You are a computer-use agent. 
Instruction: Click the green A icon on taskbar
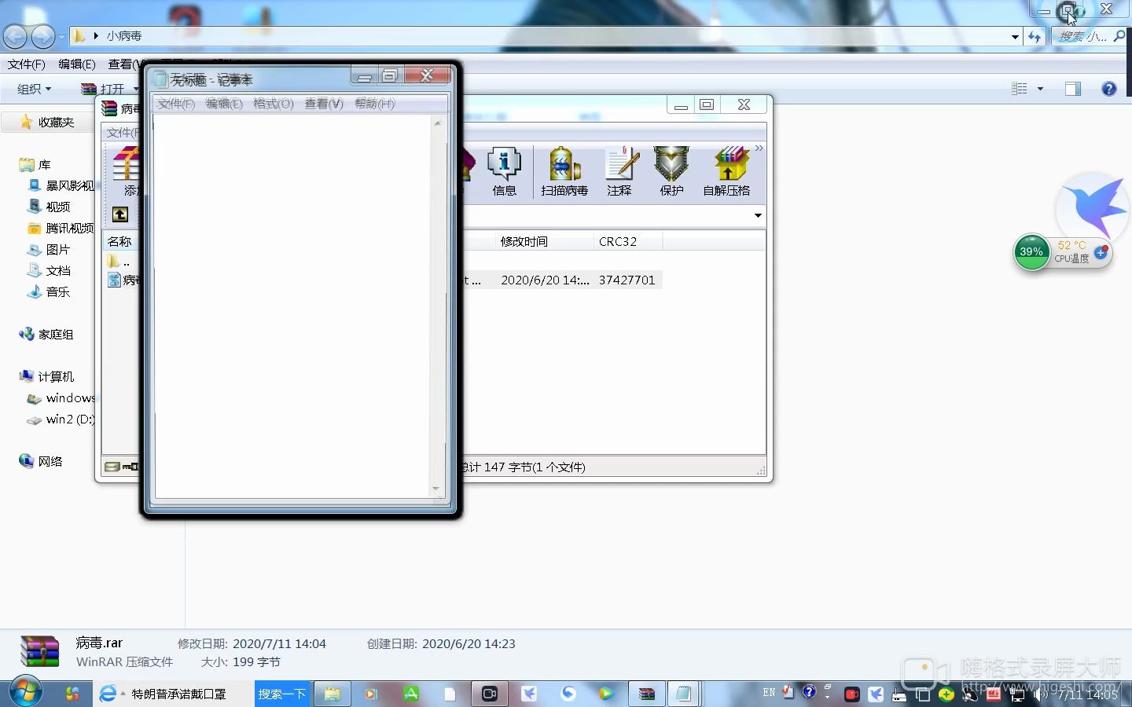[411, 694]
